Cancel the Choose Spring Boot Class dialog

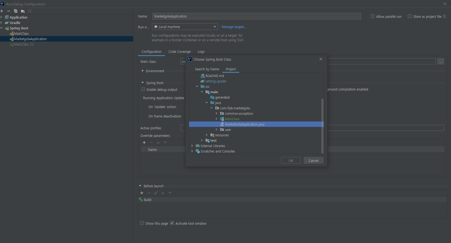pyautogui.click(x=314, y=161)
